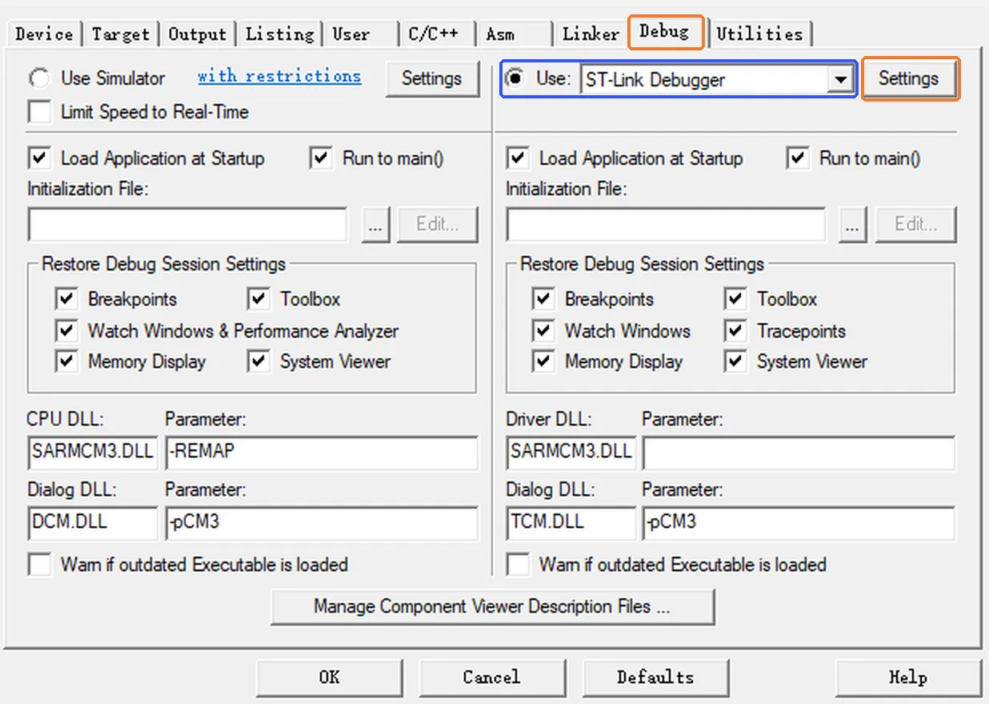989x704 pixels.
Task: Toggle ST-Link side System Viewer checkbox
Action: coord(735,362)
